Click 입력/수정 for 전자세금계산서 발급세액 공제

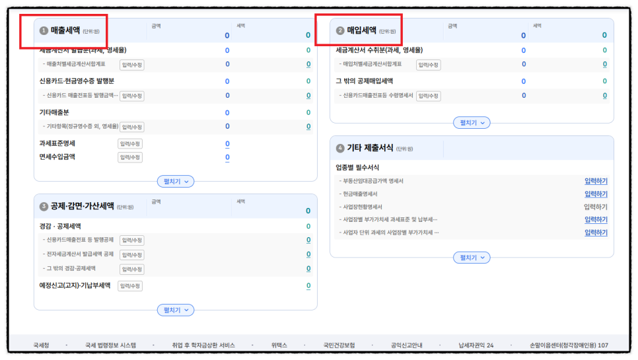132,255
